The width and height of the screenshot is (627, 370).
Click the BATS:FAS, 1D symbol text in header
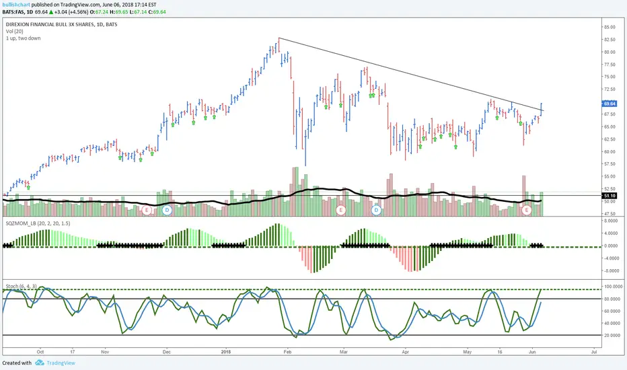click(x=17, y=12)
